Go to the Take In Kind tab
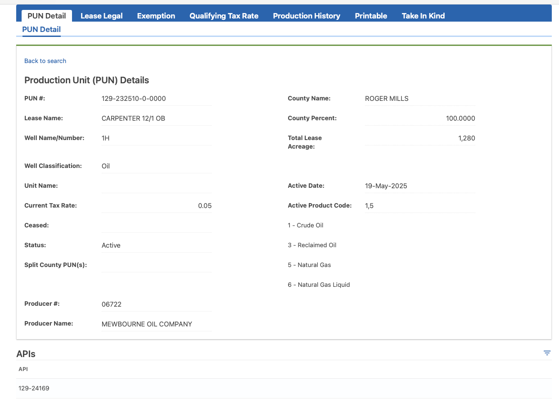 pyautogui.click(x=423, y=16)
